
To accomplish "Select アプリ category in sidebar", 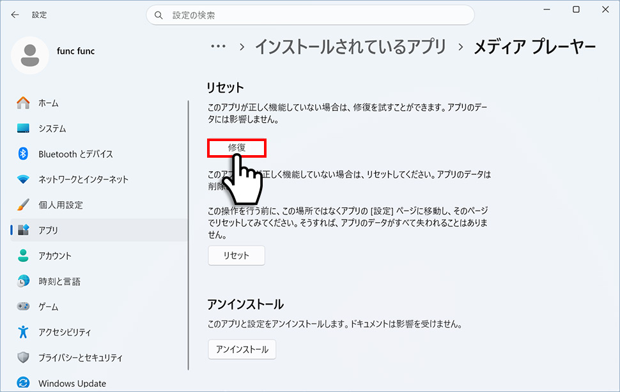I will pos(99,230).
